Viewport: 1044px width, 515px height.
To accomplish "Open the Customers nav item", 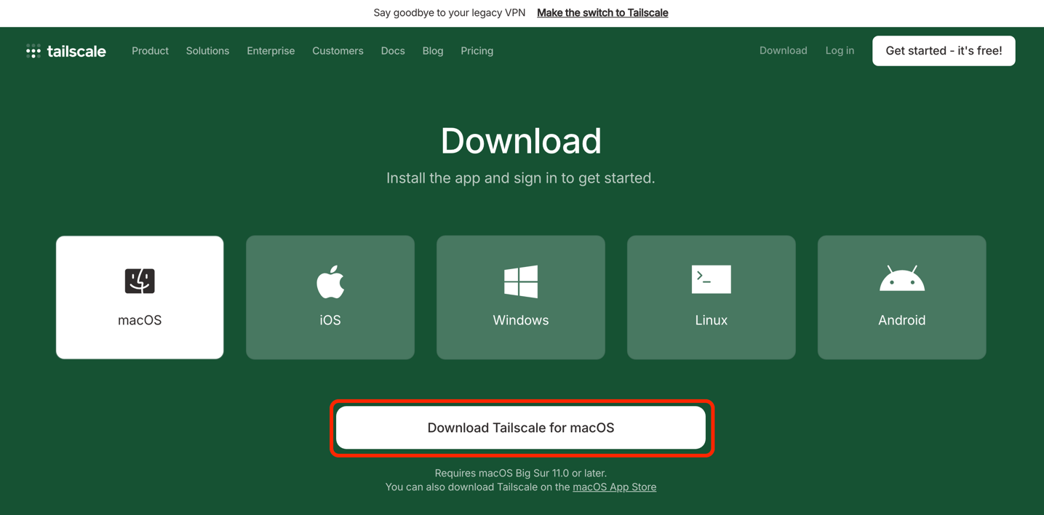I will (x=338, y=51).
